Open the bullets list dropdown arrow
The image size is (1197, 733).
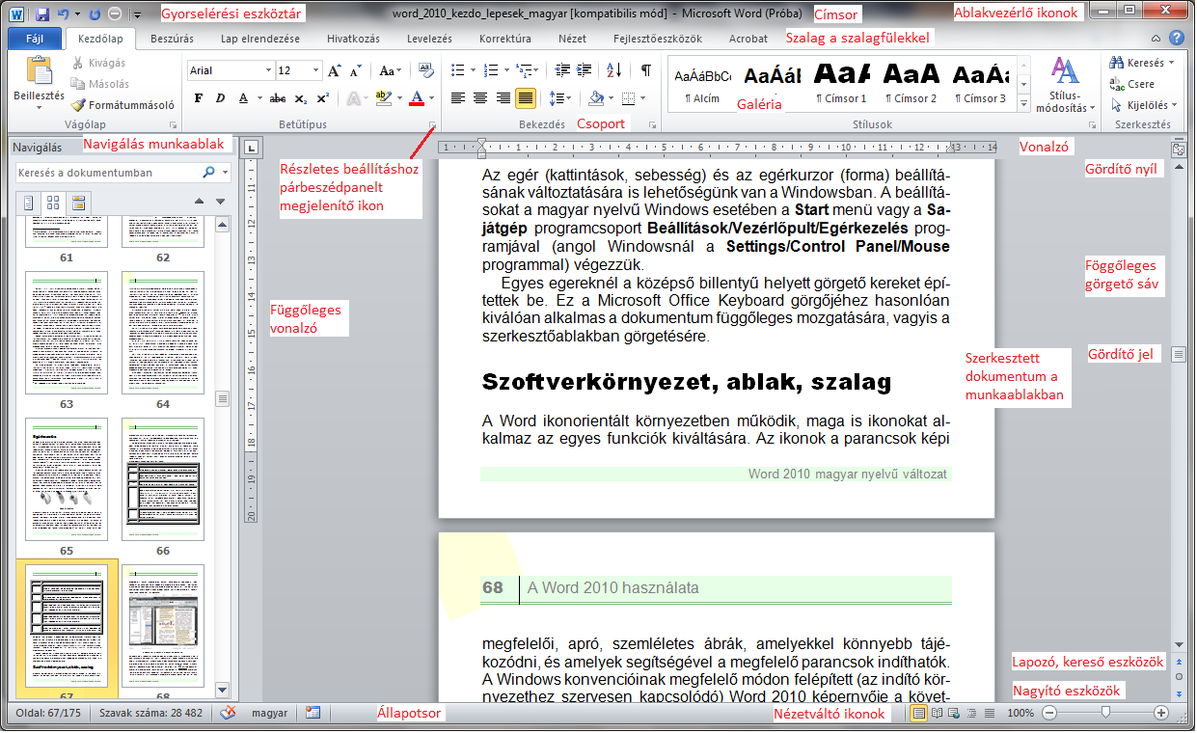(x=473, y=70)
